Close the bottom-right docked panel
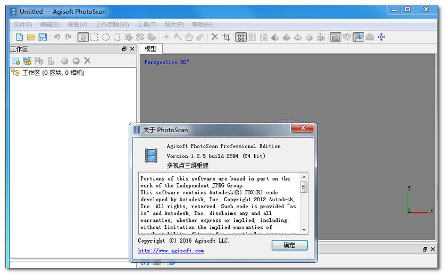Viewport: 444px width, 274px height. 433,249
